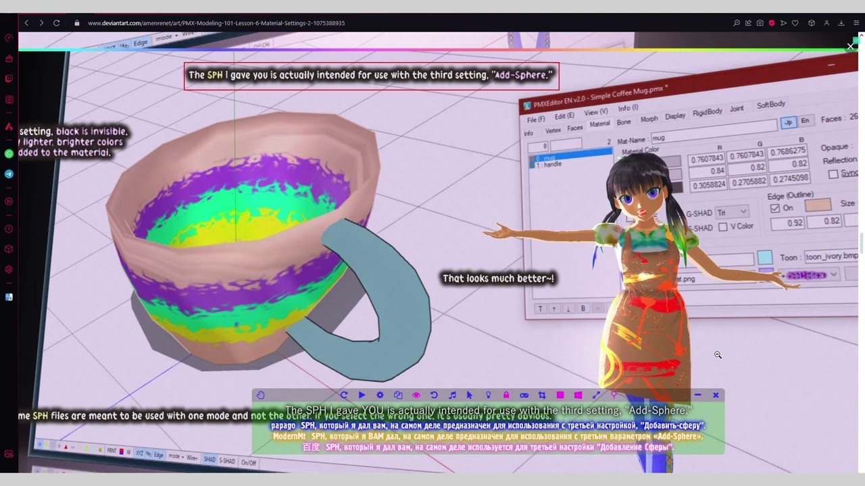Viewport: 865px width, 486px height.
Task: Open the G-SHAD Tri dropdown
Action: pos(732,212)
